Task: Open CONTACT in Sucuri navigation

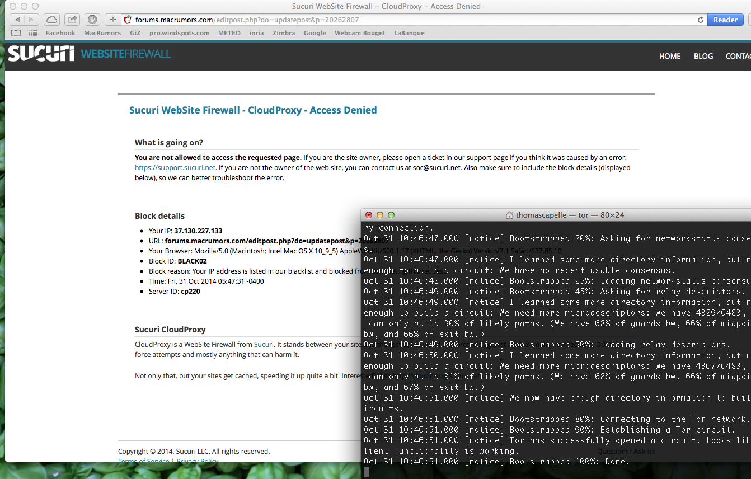Action: (x=738, y=56)
